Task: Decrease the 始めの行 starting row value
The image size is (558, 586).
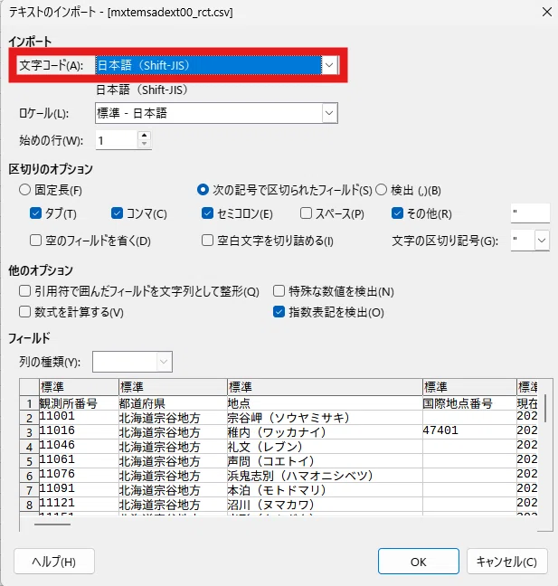Action: (145, 145)
